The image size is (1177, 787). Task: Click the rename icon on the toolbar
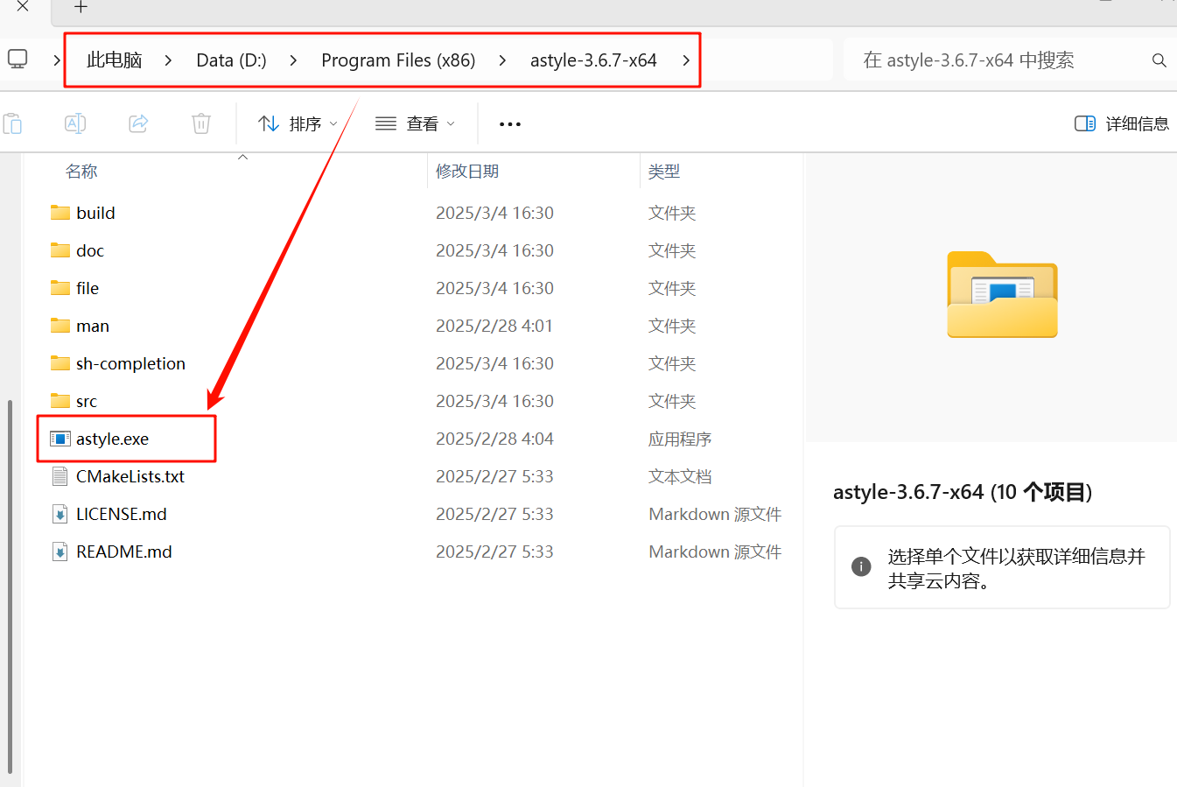(x=75, y=123)
